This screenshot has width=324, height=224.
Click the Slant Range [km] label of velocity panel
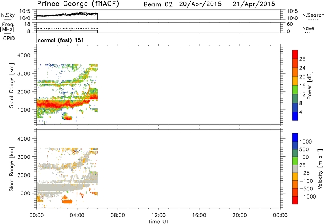11,169
